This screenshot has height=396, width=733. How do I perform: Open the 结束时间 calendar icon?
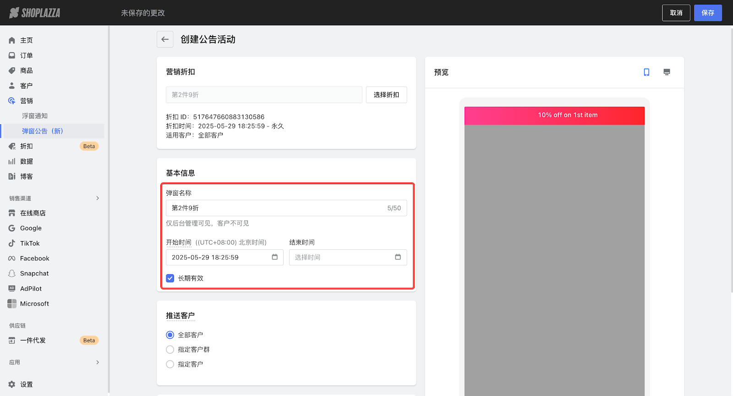(x=398, y=257)
